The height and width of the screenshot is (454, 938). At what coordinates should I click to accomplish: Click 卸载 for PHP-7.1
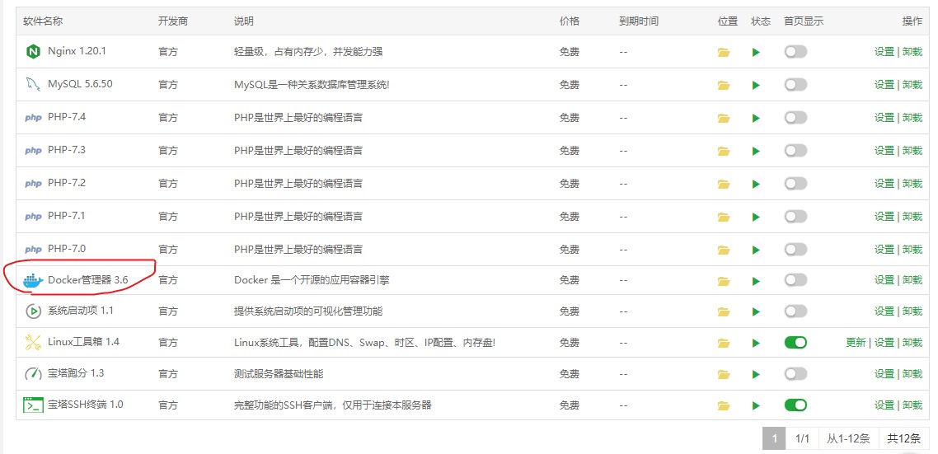[x=912, y=217]
